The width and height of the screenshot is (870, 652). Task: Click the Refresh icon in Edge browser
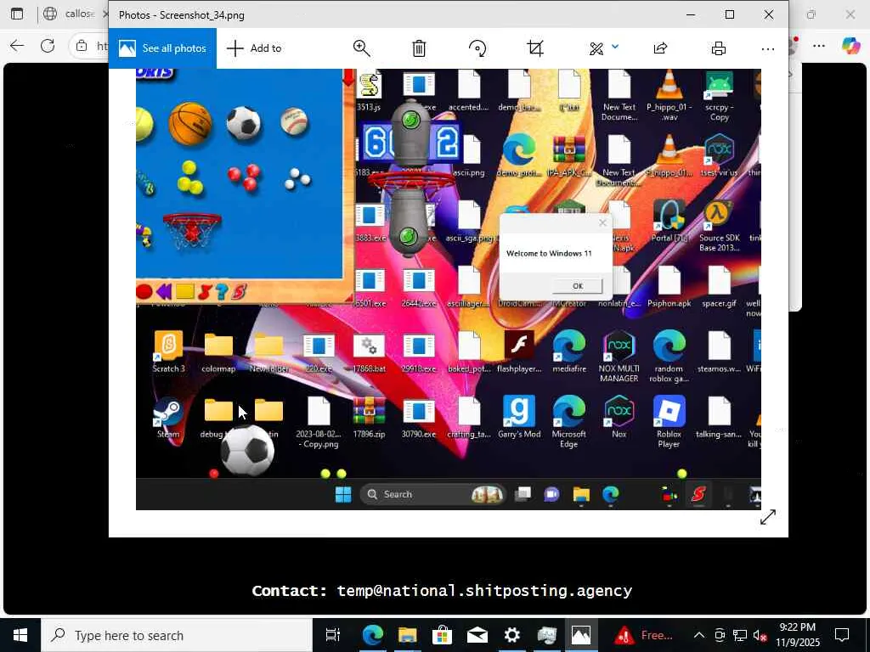(x=48, y=46)
